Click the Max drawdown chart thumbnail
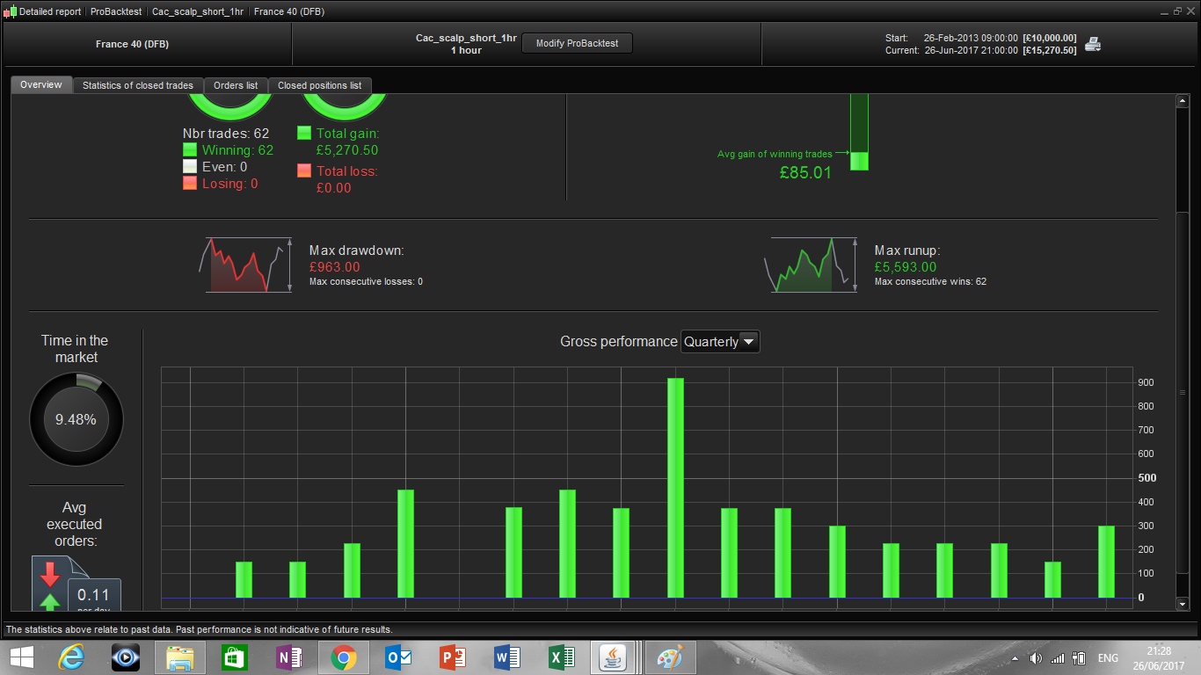 246,265
